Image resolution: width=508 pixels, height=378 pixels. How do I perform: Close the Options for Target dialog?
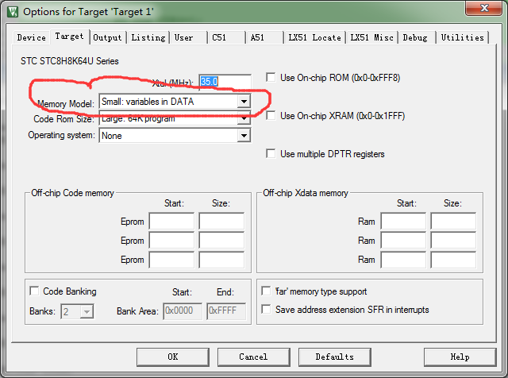point(484,8)
